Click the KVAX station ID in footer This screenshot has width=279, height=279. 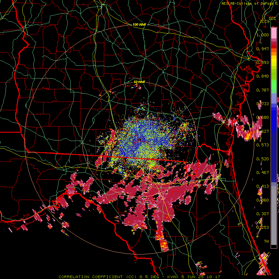click(174, 277)
